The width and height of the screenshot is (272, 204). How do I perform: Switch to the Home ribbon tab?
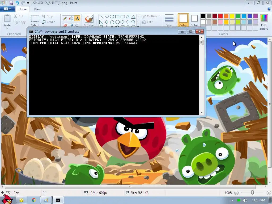click(23, 9)
